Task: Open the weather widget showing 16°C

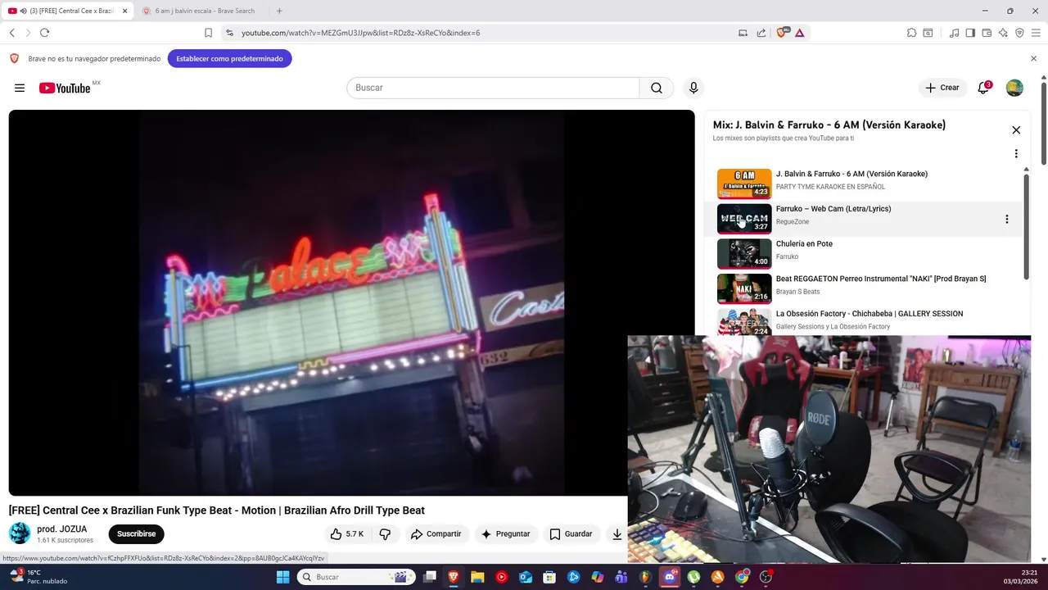Action: 39,577
